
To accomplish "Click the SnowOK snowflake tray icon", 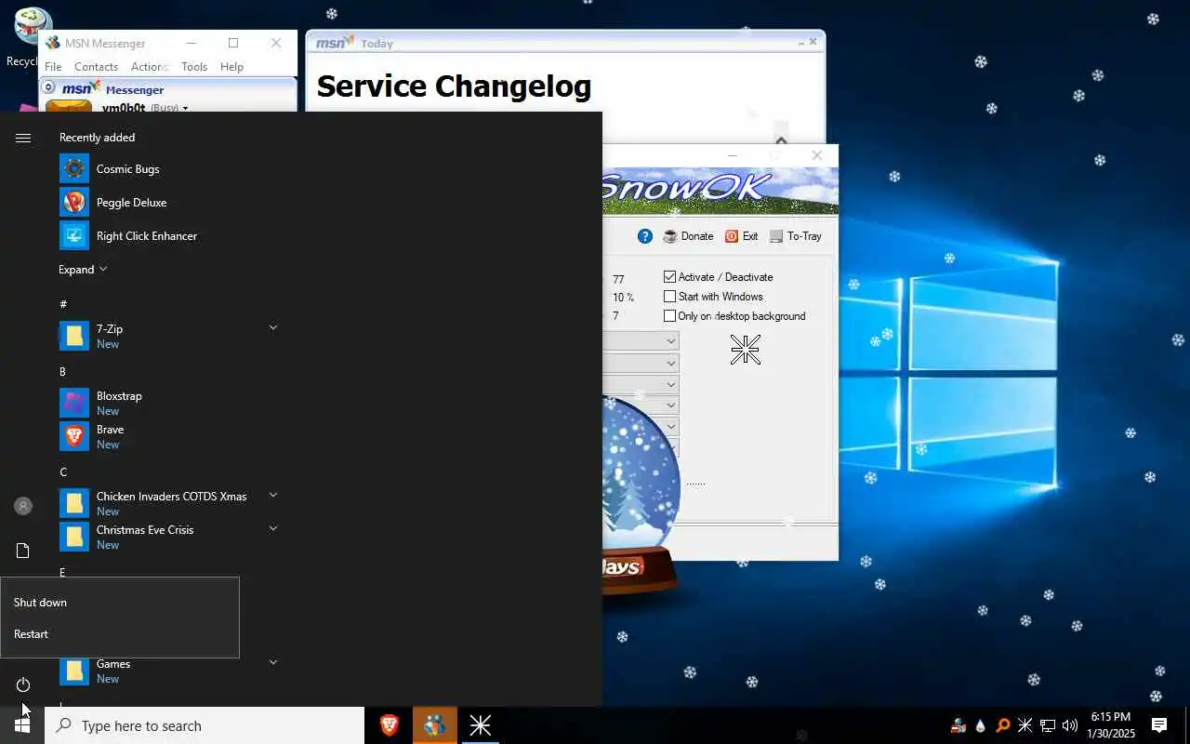I will [1025, 725].
